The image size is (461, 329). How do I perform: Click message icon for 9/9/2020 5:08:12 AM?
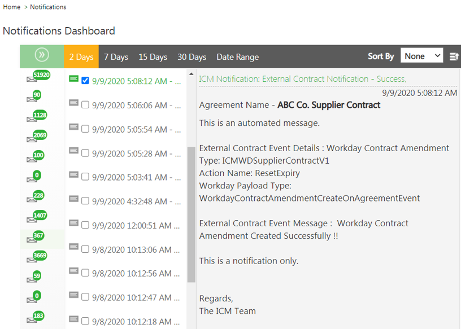[x=74, y=78]
